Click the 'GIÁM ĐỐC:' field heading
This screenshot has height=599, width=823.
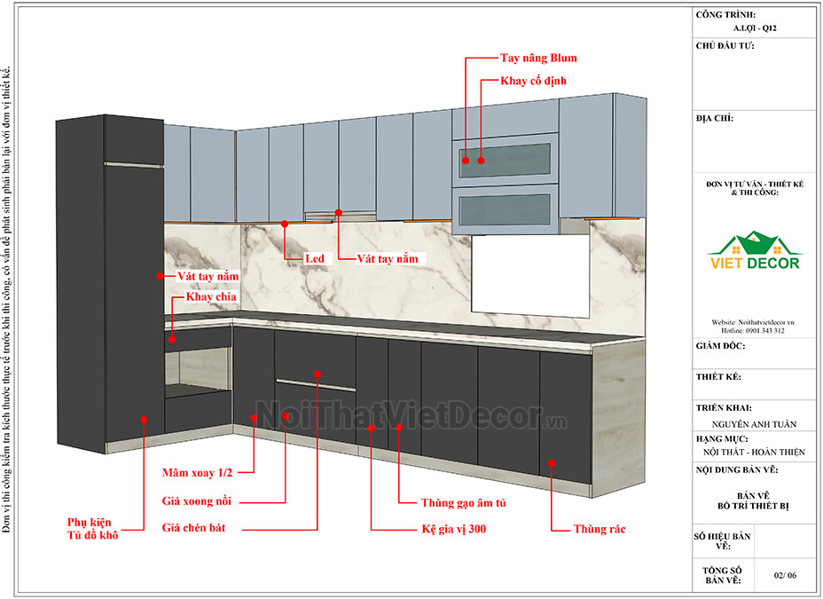[x=721, y=346]
